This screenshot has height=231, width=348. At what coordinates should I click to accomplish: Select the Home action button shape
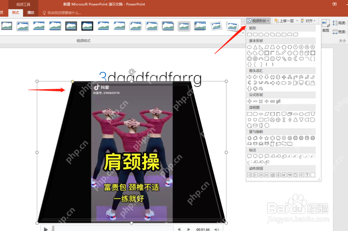[x=272, y=175]
